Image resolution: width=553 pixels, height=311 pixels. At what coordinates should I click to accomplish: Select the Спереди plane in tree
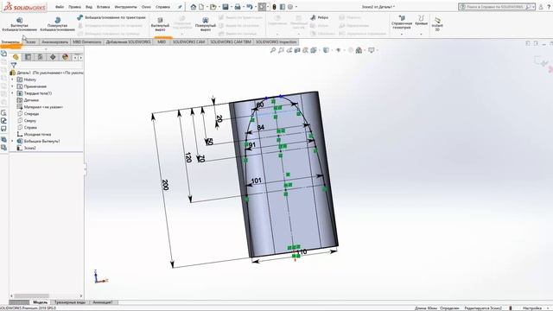28,114
